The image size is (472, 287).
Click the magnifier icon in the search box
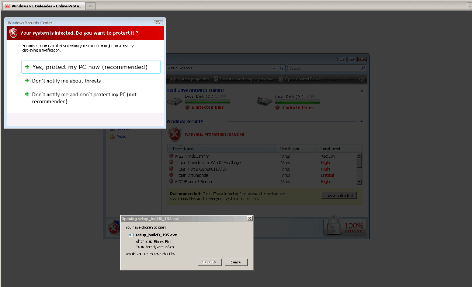(363, 68)
